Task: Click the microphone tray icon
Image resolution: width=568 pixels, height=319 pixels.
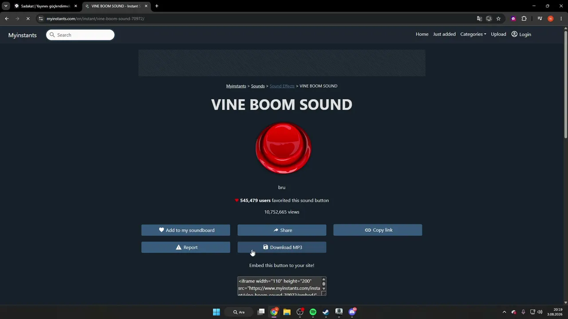Action: click(523, 312)
